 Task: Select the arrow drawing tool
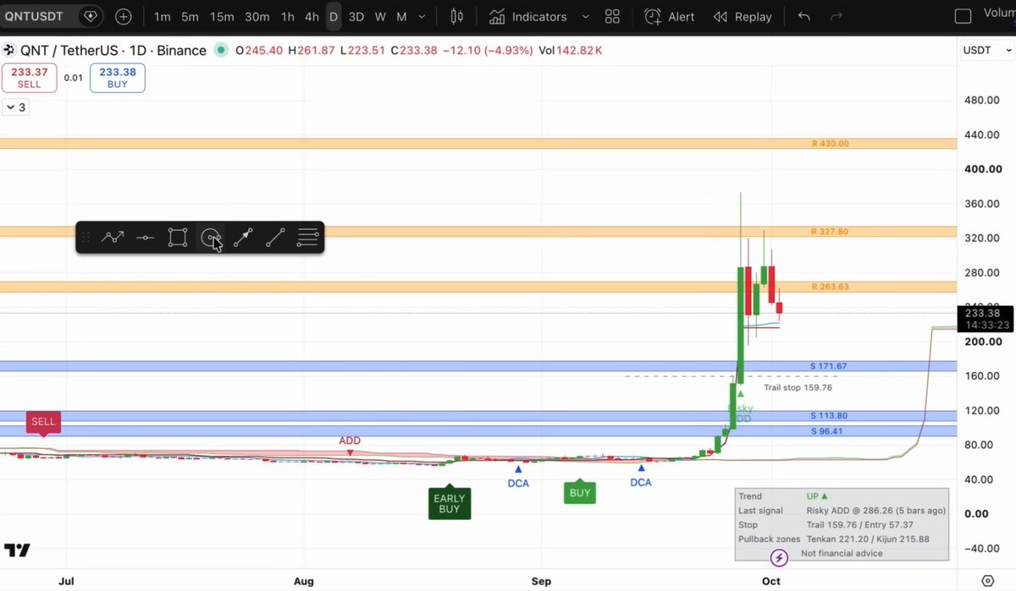pos(243,238)
